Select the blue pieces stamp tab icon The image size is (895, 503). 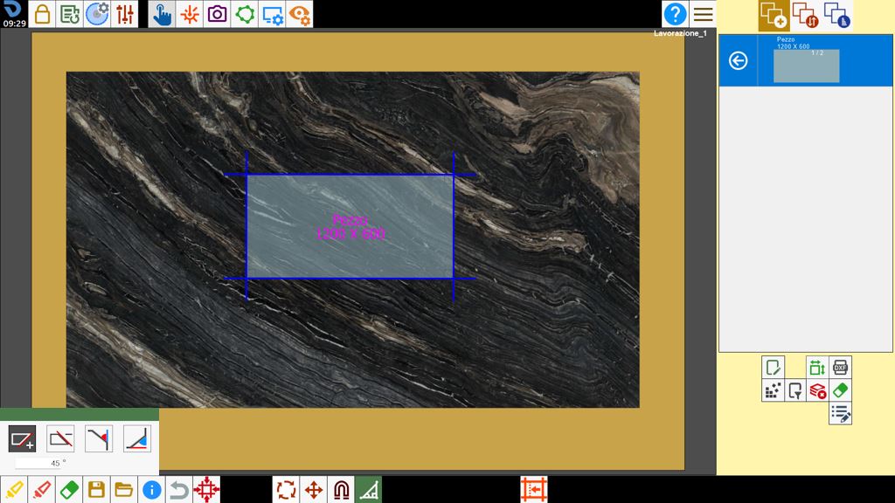[837, 16]
